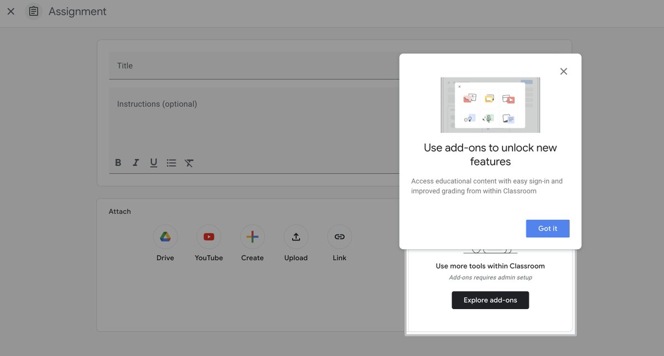This screenshot has width=664, height=356.
Task: Apply italic text formatting
Action: [x=136, y=162]
